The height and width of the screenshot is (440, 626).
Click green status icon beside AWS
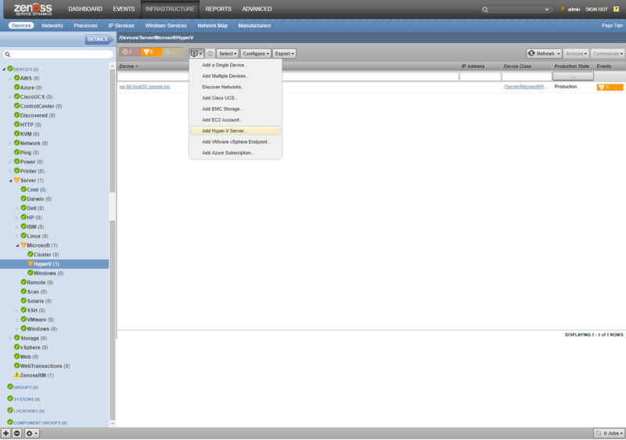[x=16, y=78]
